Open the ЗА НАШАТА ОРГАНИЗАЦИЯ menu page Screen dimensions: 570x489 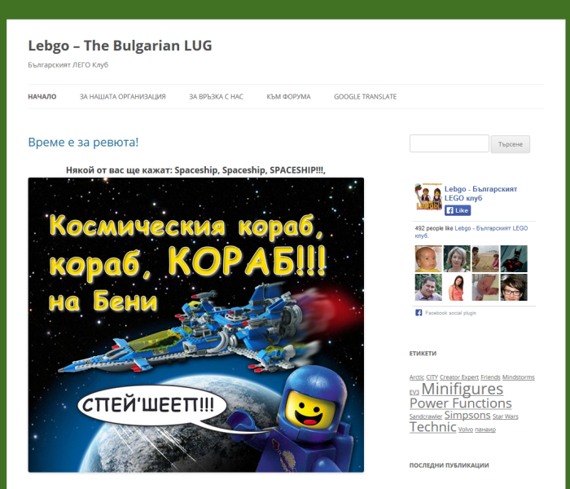coord(122,97)
